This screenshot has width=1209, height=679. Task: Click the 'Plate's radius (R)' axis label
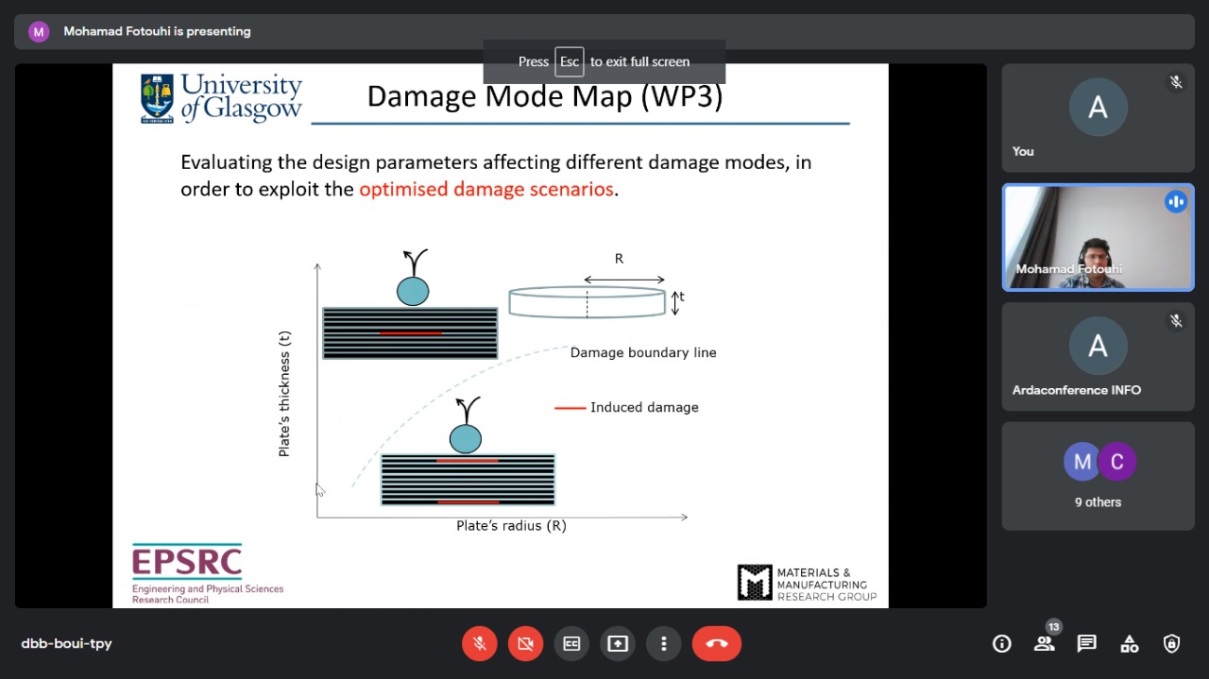pyautogui.click(x=511, y=525)
